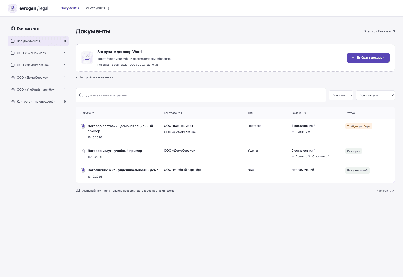Click folder icon of Контрагент не определён
The image size is (403, 277).
coord(13,102)
